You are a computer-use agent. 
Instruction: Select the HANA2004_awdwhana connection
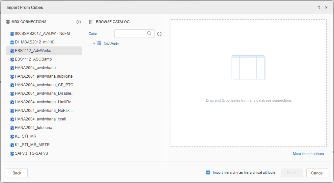point(35,68)
